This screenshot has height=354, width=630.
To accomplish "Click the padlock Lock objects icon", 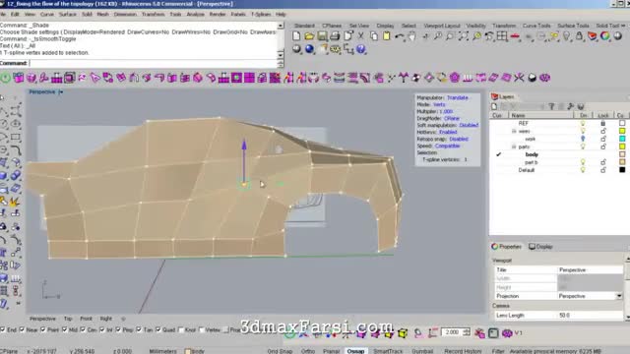I will [579, 36].
